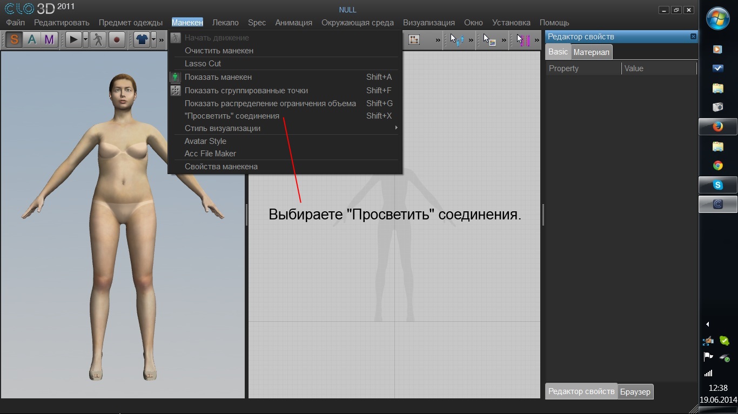Open Свойства манекена menu item

click(x=285, y=167)
